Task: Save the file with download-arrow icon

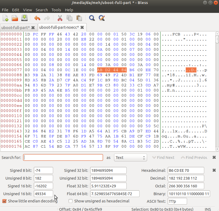Action: [x=24, y=18]
